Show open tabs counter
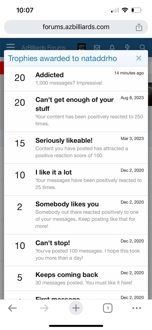 [x=108, y=308]
